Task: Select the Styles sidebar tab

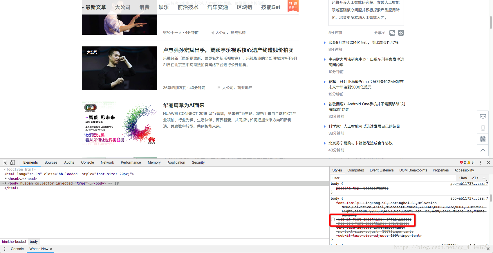Action: (337, 170)
